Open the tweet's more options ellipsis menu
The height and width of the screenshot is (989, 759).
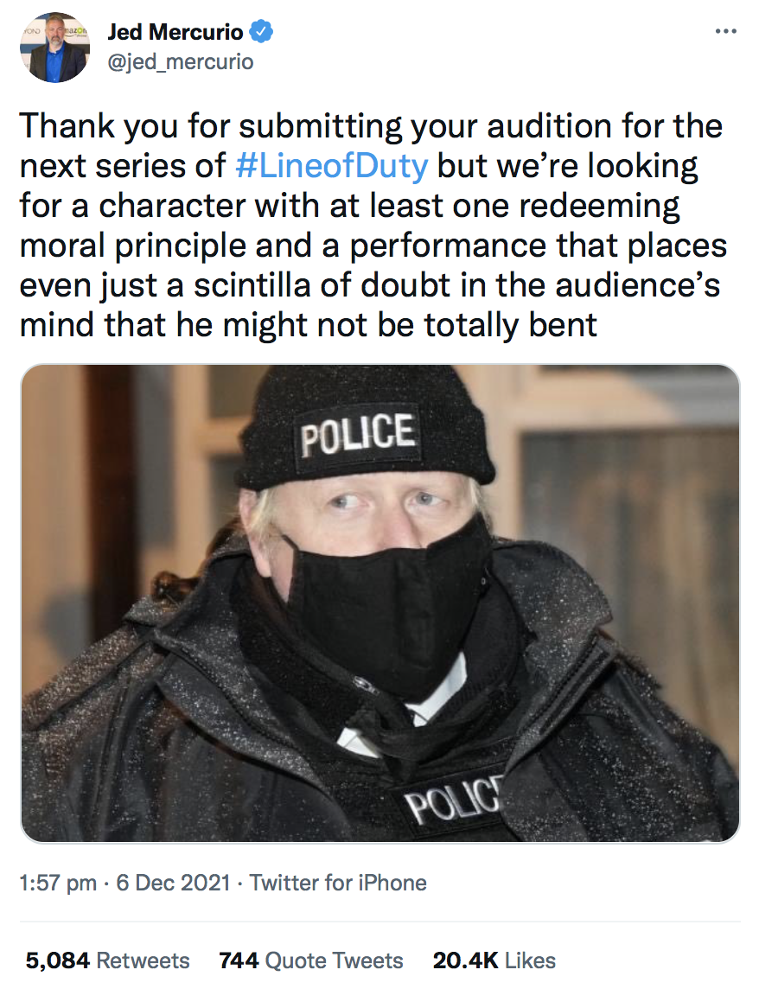click(721, 33)
